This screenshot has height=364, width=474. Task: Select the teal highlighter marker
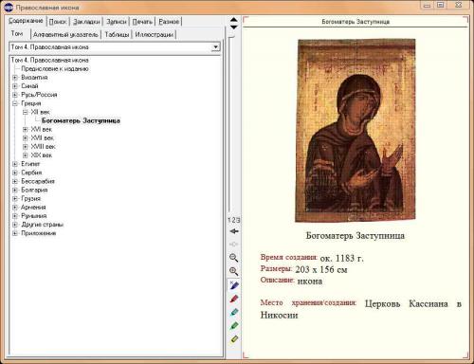pos(234,312)
